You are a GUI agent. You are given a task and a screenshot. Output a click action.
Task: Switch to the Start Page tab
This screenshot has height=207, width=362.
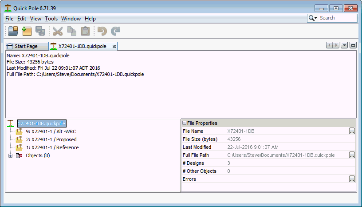click(27, 46)
